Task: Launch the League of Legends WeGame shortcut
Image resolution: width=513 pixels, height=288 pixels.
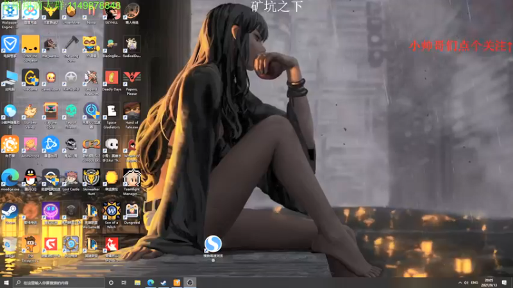Action: (91, 215)
